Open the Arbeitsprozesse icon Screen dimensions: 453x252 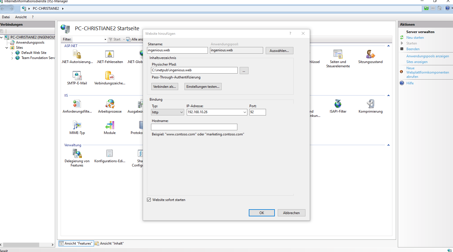[110, 104]
